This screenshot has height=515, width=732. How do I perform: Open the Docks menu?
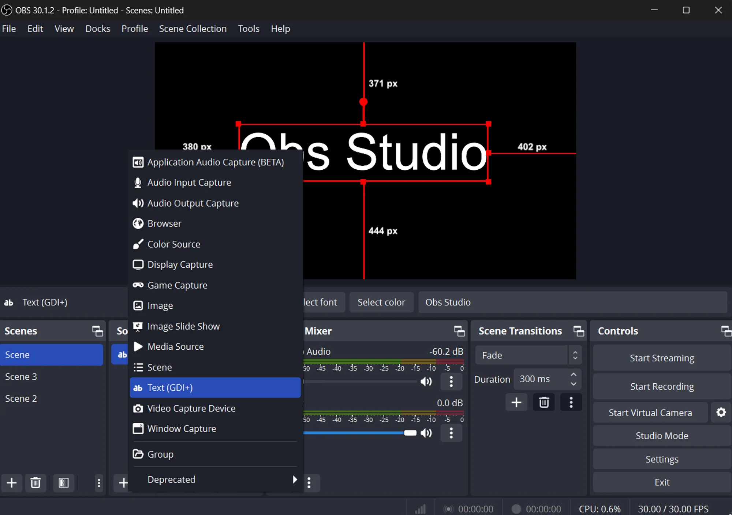[98, 29]
